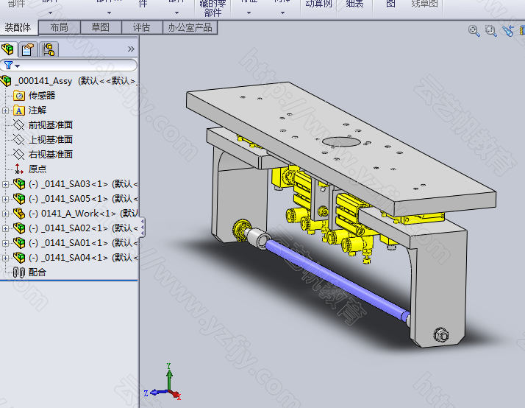
Task: Switch to the 草图 tab
Action: click(101, 27)
